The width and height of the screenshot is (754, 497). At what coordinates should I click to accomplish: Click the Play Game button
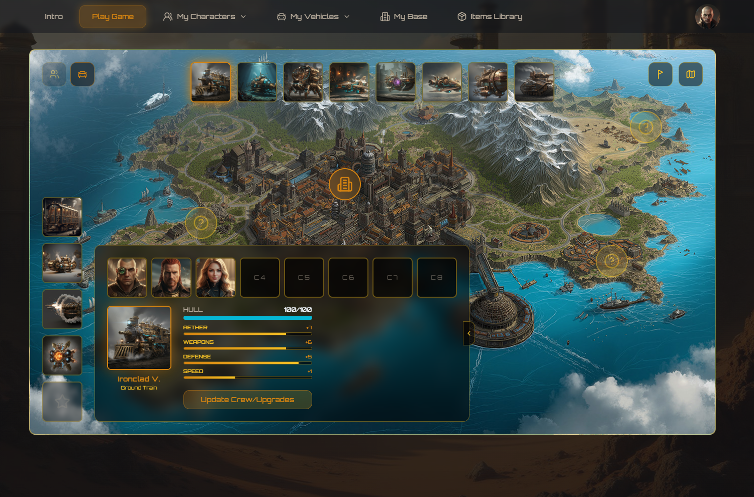click(113, 17)
